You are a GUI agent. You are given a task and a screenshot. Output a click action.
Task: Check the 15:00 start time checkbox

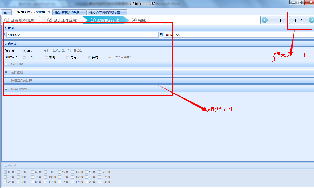(x=73, y=172)
